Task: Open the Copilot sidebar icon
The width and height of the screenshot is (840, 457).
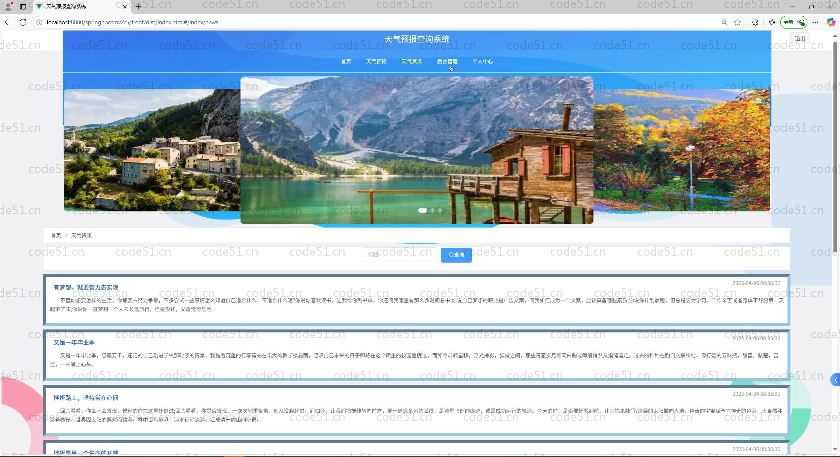Action: coord(830,22)
